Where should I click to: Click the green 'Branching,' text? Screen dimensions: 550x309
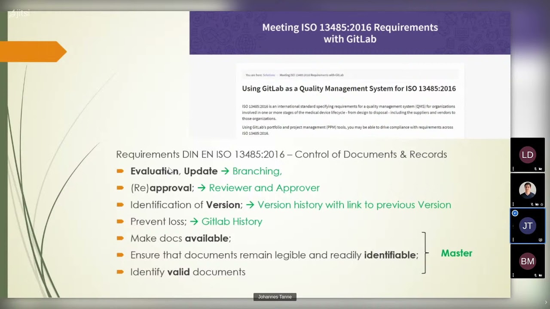[257, 171]
